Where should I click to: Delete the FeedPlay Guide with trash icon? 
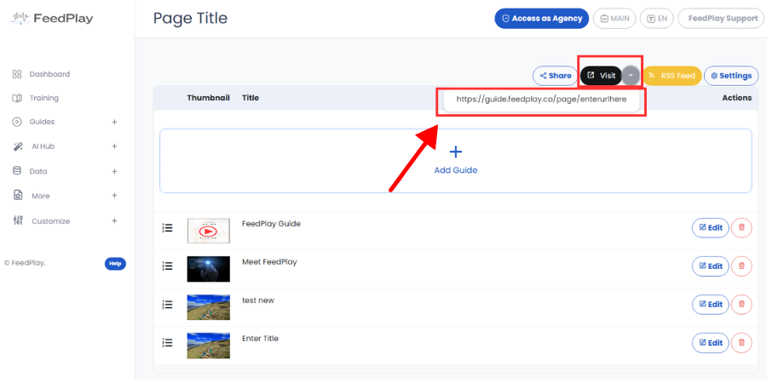point(741,227)
